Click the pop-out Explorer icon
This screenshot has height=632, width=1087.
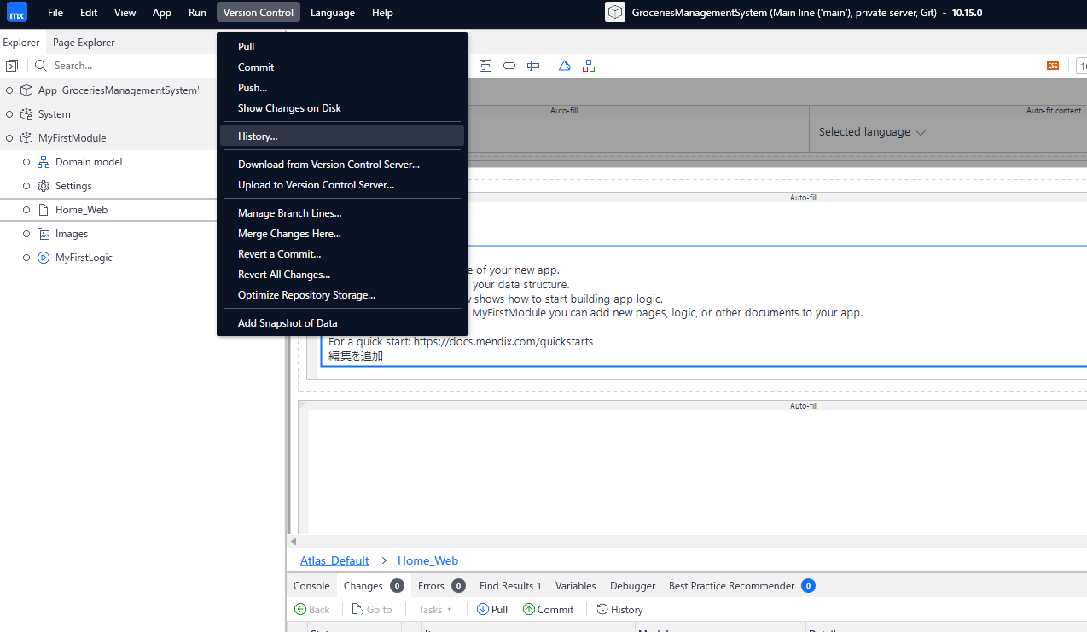click(x=12, y=65)
